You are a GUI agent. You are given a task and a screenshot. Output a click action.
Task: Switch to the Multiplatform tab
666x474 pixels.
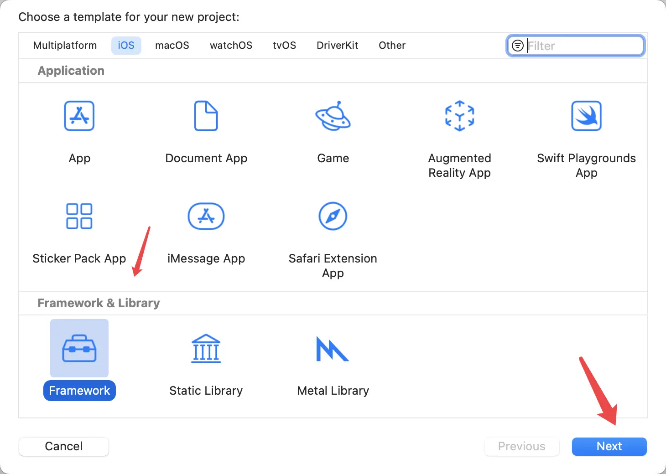(65, 46)
